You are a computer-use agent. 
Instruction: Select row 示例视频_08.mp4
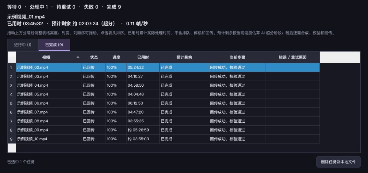tap(168, 121)
